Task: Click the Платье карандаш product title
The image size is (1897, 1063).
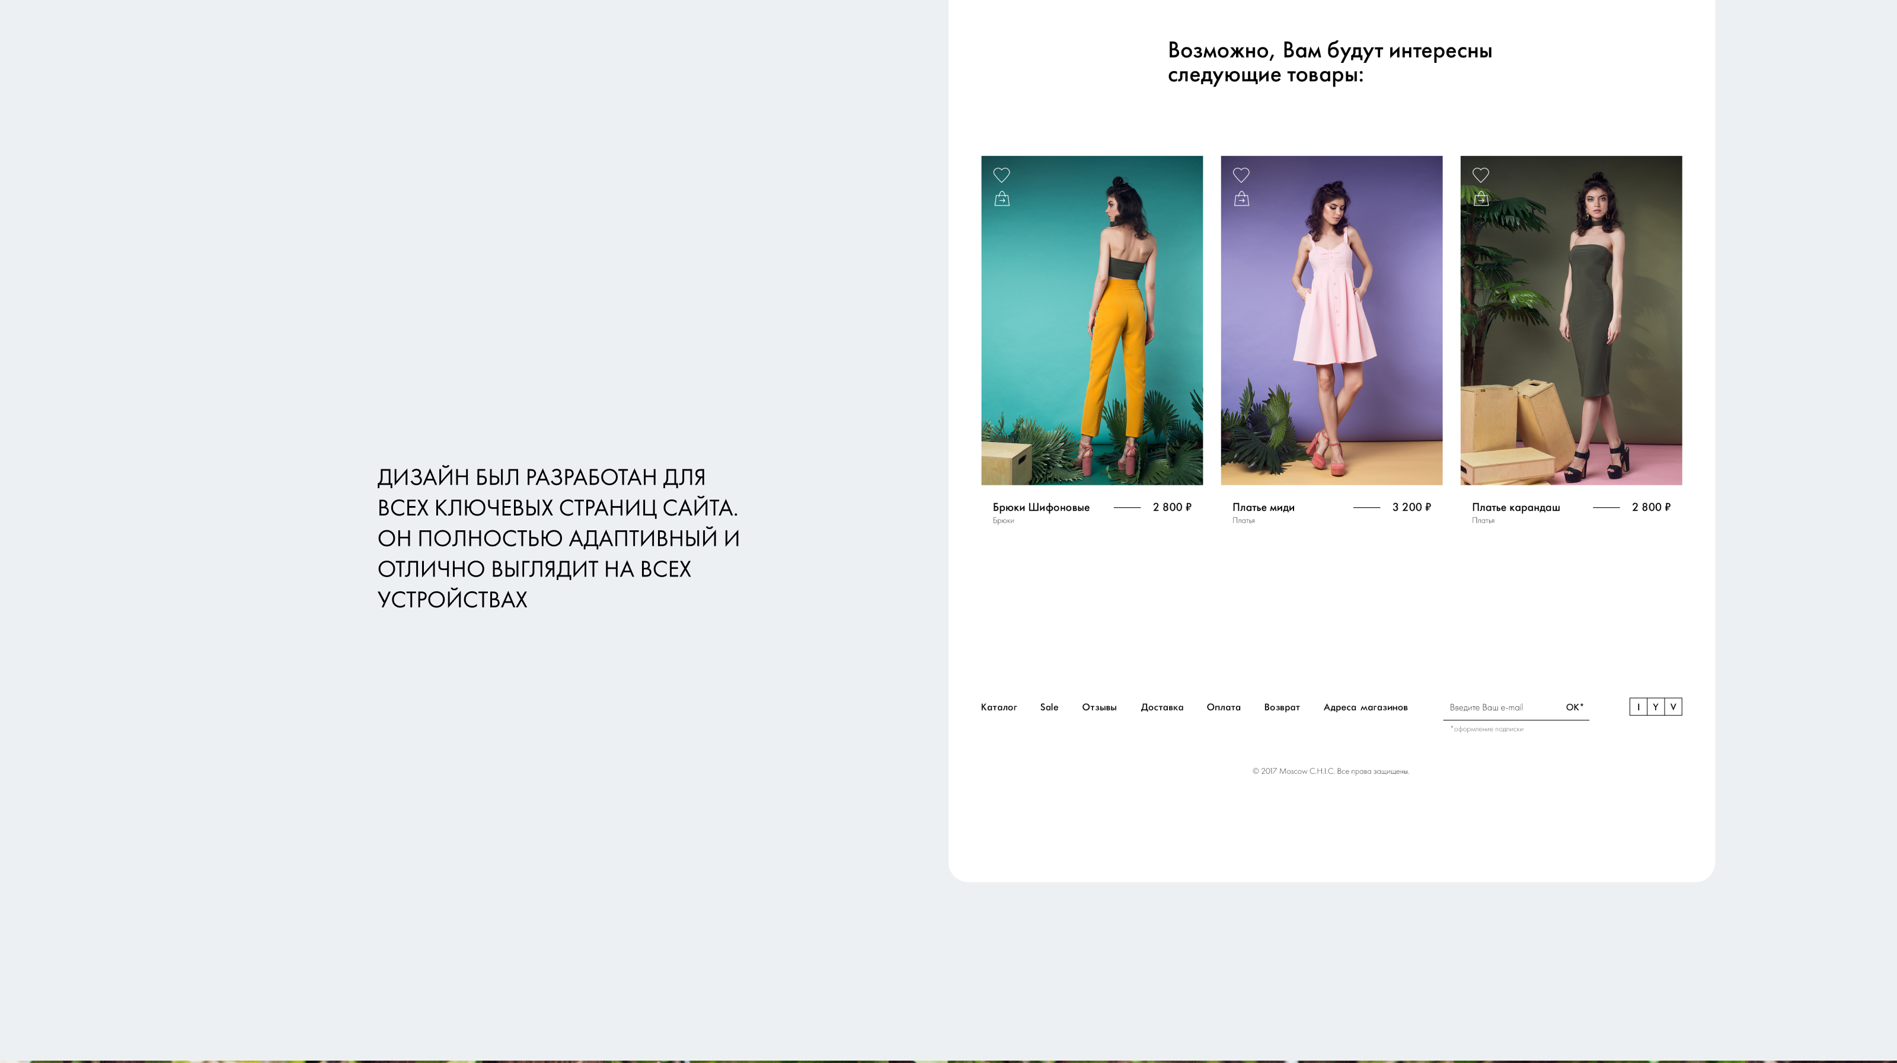Action: tap(1516, 507)
